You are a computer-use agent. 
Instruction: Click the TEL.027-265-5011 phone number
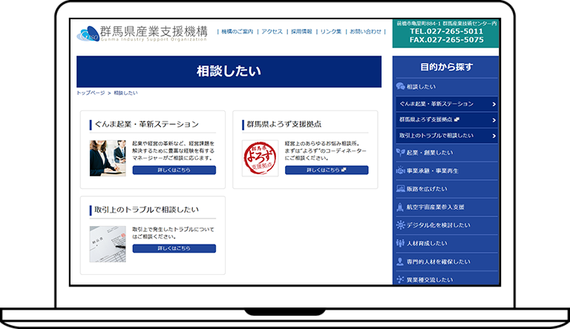(446, 31)
